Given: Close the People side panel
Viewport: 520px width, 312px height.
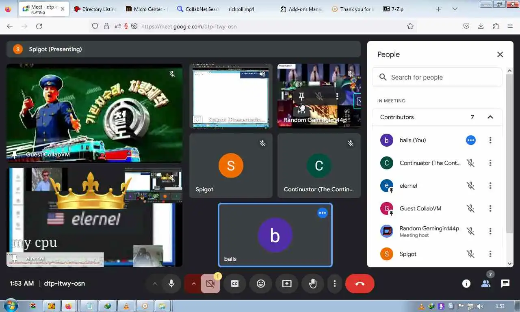Looking at the screenshot, I should [500, 54].
